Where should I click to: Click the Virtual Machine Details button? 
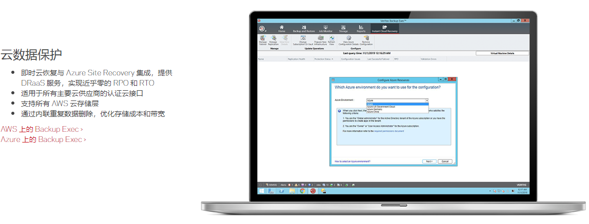pyautogui.click(x=502, y=54)
